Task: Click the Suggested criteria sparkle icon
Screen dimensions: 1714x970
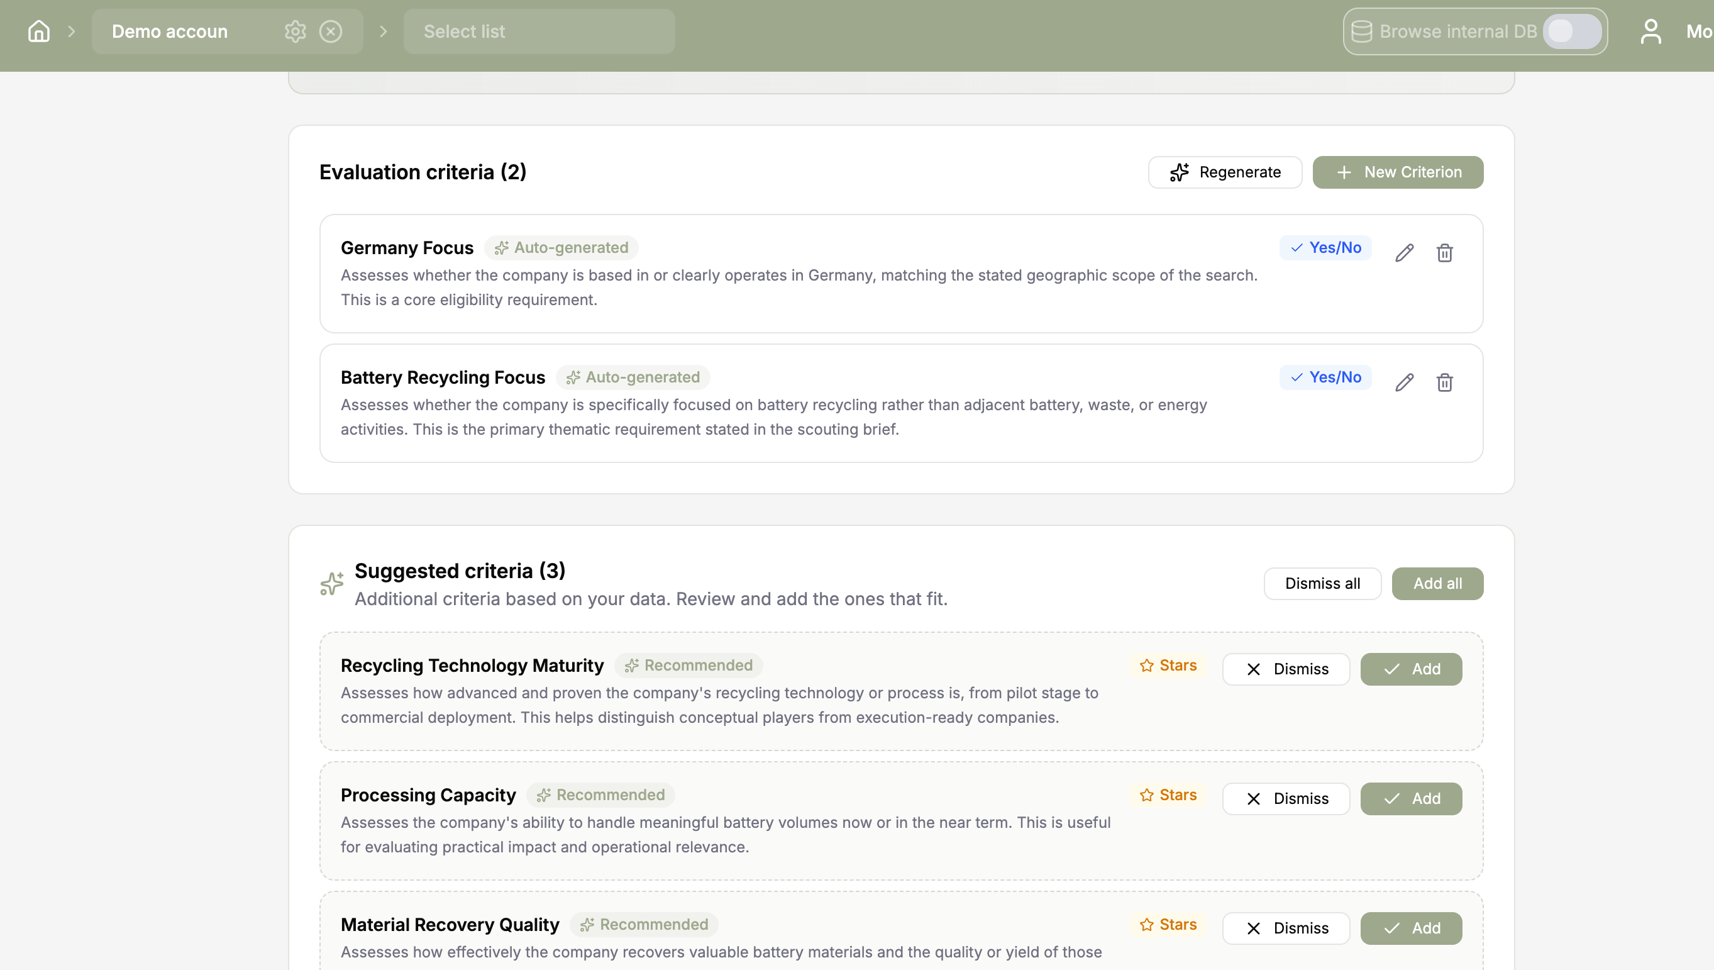Action: [x=331, y=584]
